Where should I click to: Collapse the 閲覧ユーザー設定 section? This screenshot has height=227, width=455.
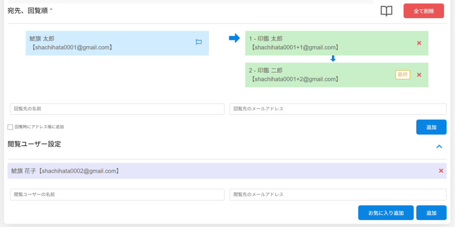(439, 146)
